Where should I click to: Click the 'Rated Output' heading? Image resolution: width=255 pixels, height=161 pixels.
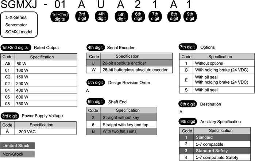click(x=46, y=48)
